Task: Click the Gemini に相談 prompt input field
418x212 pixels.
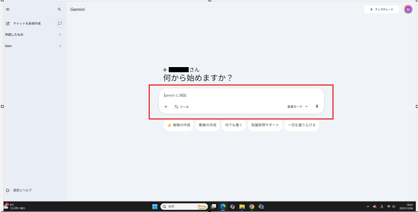Action: (x=239, y=95)
